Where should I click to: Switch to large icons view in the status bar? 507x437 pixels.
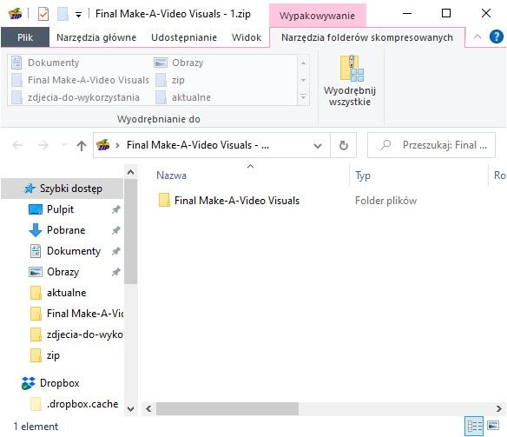point(493,426)
